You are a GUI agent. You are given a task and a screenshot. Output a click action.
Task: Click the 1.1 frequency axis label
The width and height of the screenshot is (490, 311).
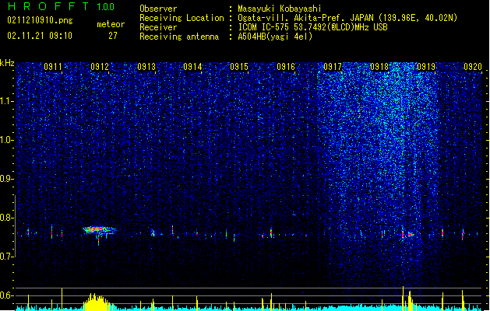pos(6,101)
